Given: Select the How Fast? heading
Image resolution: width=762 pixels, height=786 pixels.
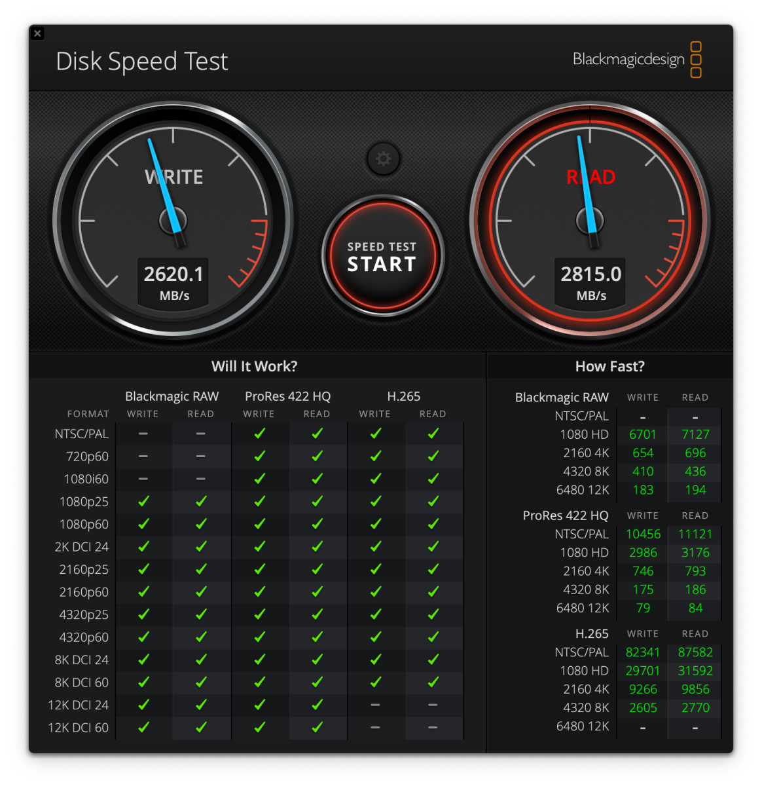Looking at the screenshot, I should (609, 366).
